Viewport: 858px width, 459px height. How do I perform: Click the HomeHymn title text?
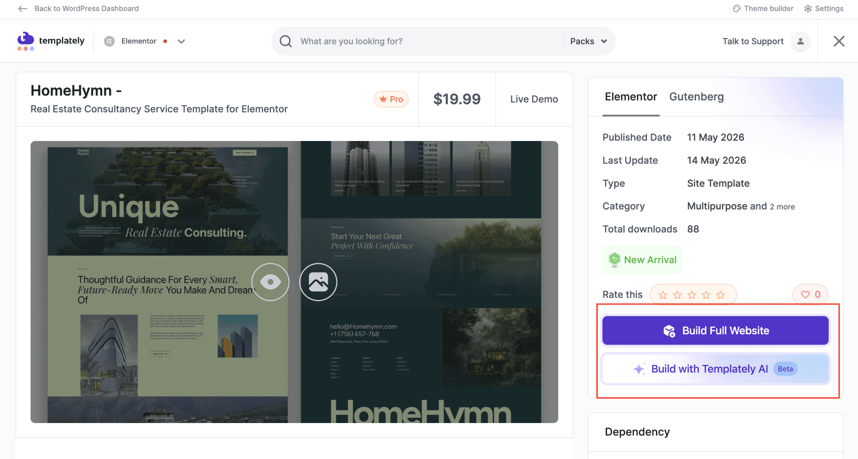point(76,90)
